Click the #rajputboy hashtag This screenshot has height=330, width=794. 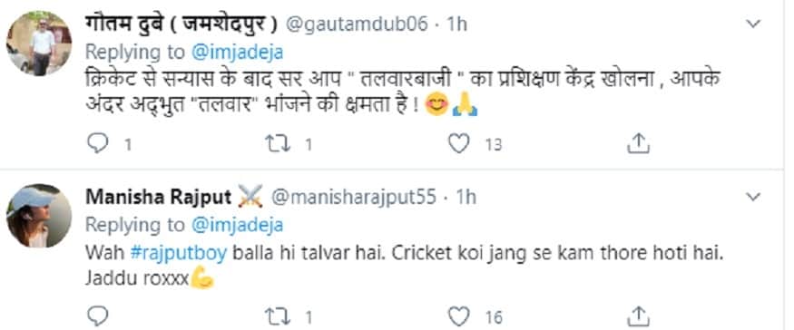(x=178, y=253)
